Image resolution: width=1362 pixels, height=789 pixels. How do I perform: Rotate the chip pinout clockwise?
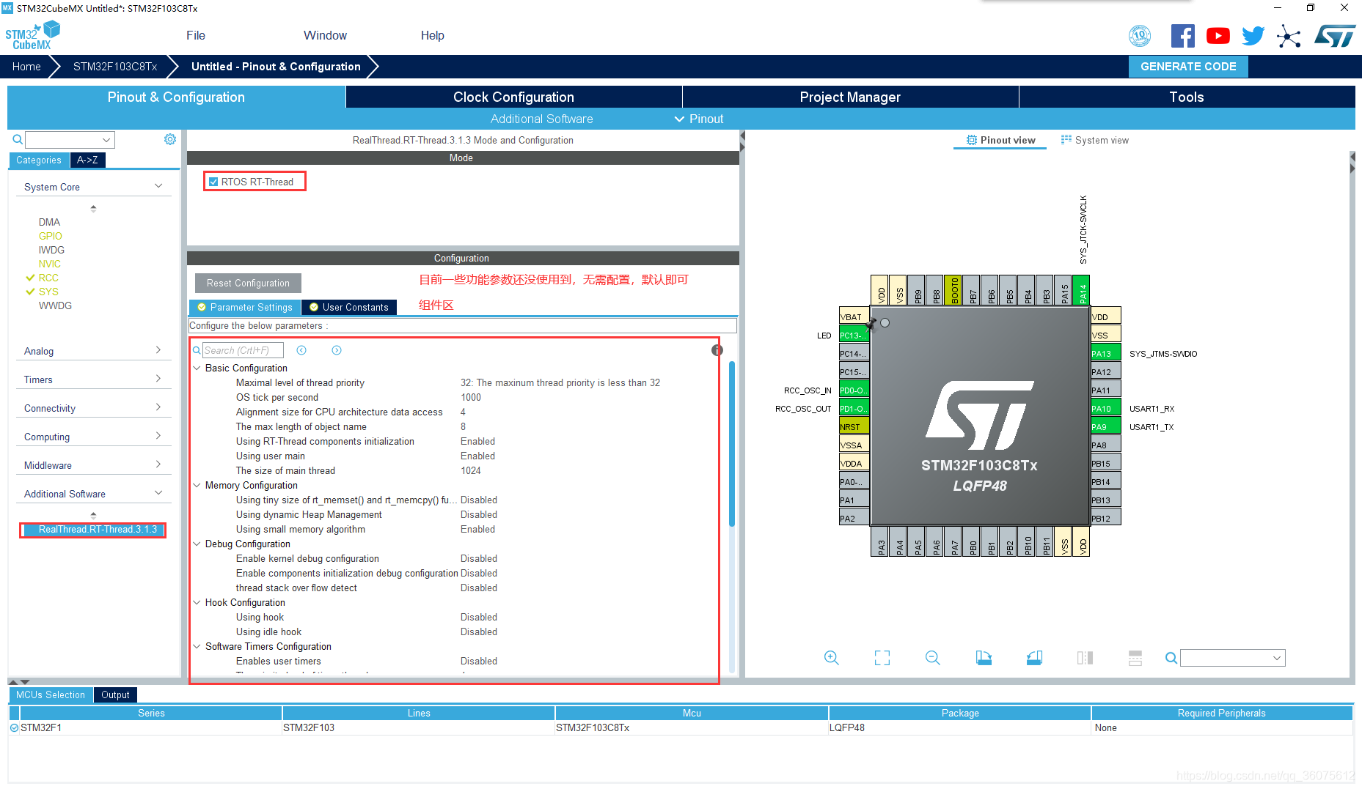point(984,658)
